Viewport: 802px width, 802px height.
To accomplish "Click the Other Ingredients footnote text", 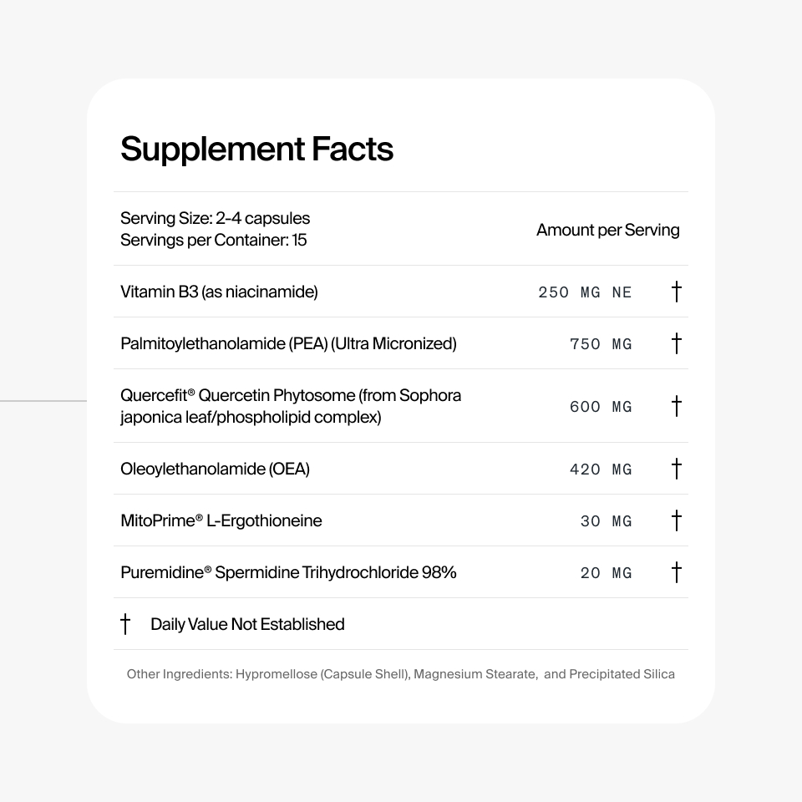I will [400, 674].
